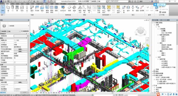The width and height of the screenshot is (178, 96).
Task: Enable the Crop View (裁剪视图) checkbox
Action: point(15,67)
